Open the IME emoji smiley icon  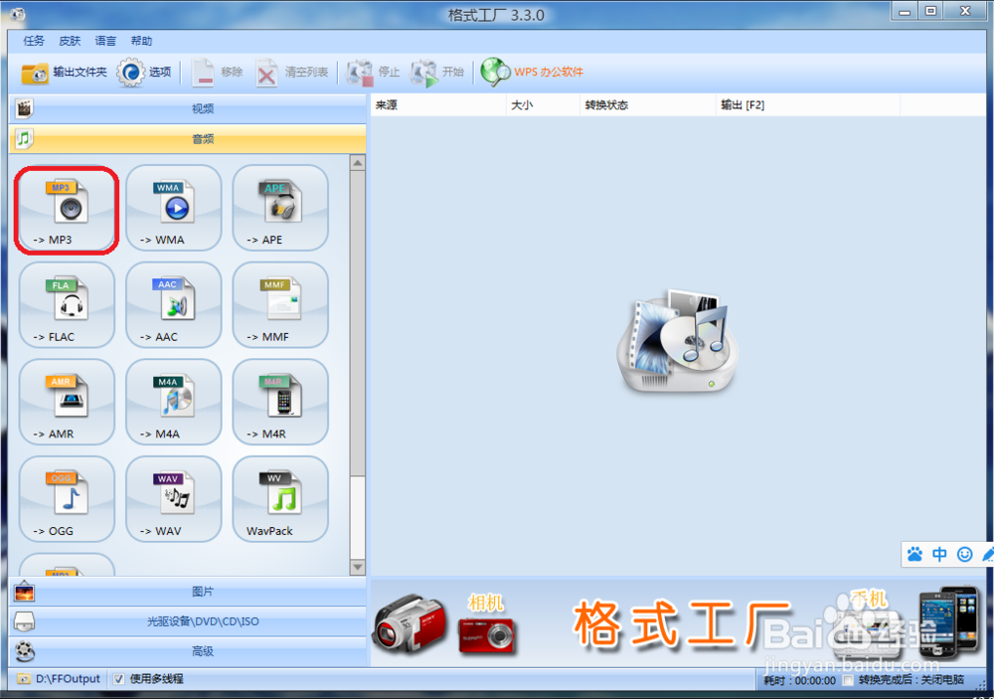click(x=965, y=555)
